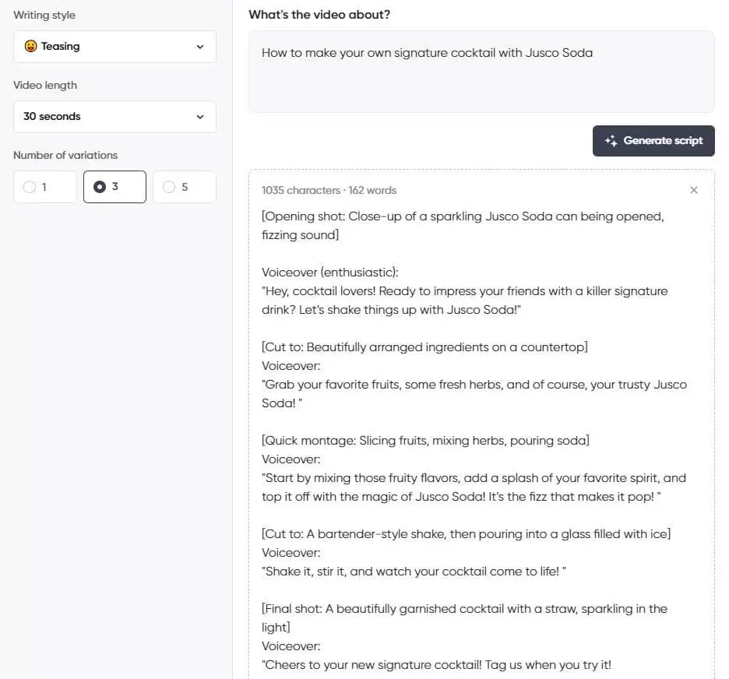Close the generated script with X
This screenshot has height=679, width=729.
click(x=694, y=190)
